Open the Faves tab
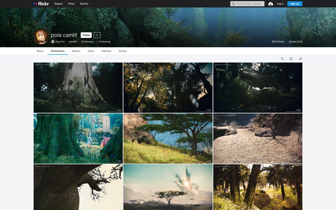The image size is (336, 210). click(x=91, y=51)
